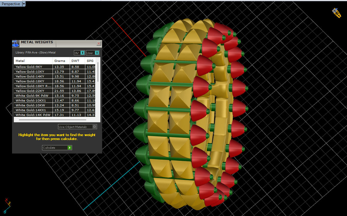Click the 17.31 grams value

pos(59,115)
